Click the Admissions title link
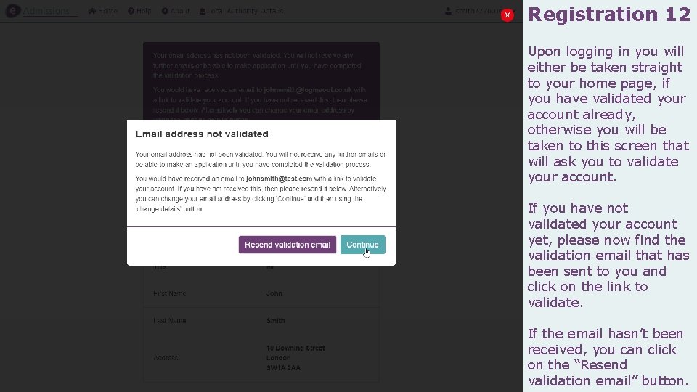 point(46,11)
